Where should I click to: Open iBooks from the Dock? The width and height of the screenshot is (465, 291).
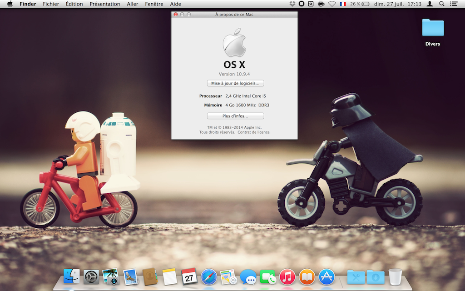point(307,277)
